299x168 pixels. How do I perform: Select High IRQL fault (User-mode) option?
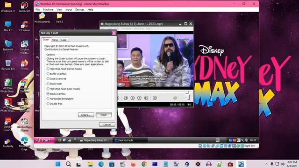pos(64,89)
